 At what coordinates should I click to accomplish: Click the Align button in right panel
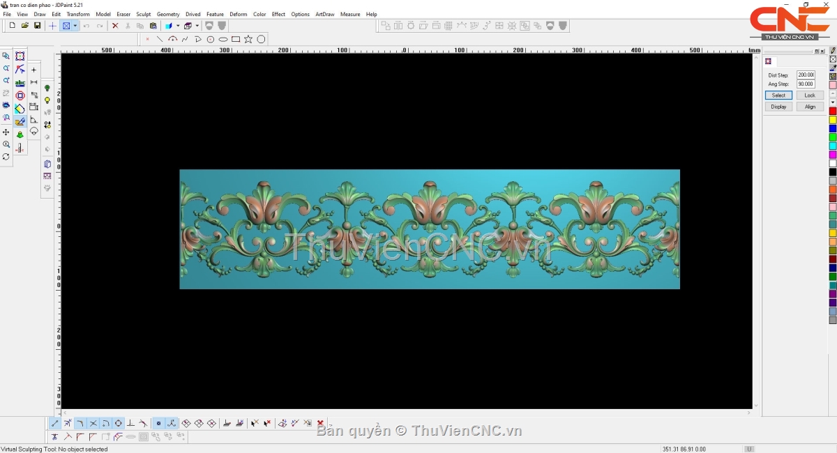click(x=810, y=107)
